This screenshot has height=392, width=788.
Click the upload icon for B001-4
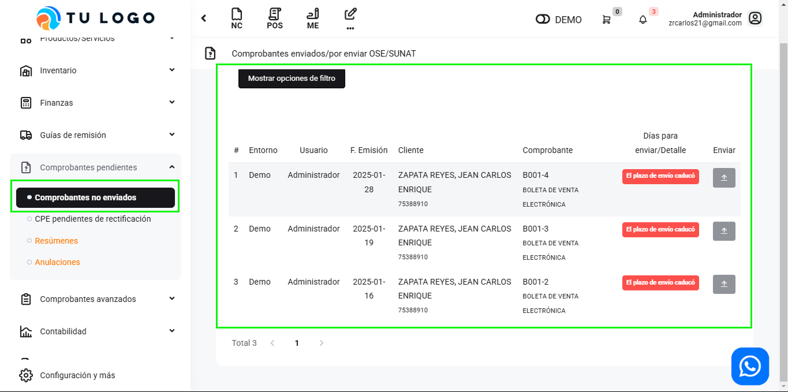tap(724, 178)
